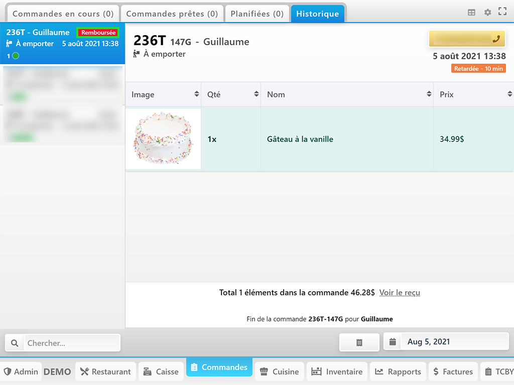Click the Chercher search field
This screenshot has height=385, width=514.
click(x=72, y=343)
